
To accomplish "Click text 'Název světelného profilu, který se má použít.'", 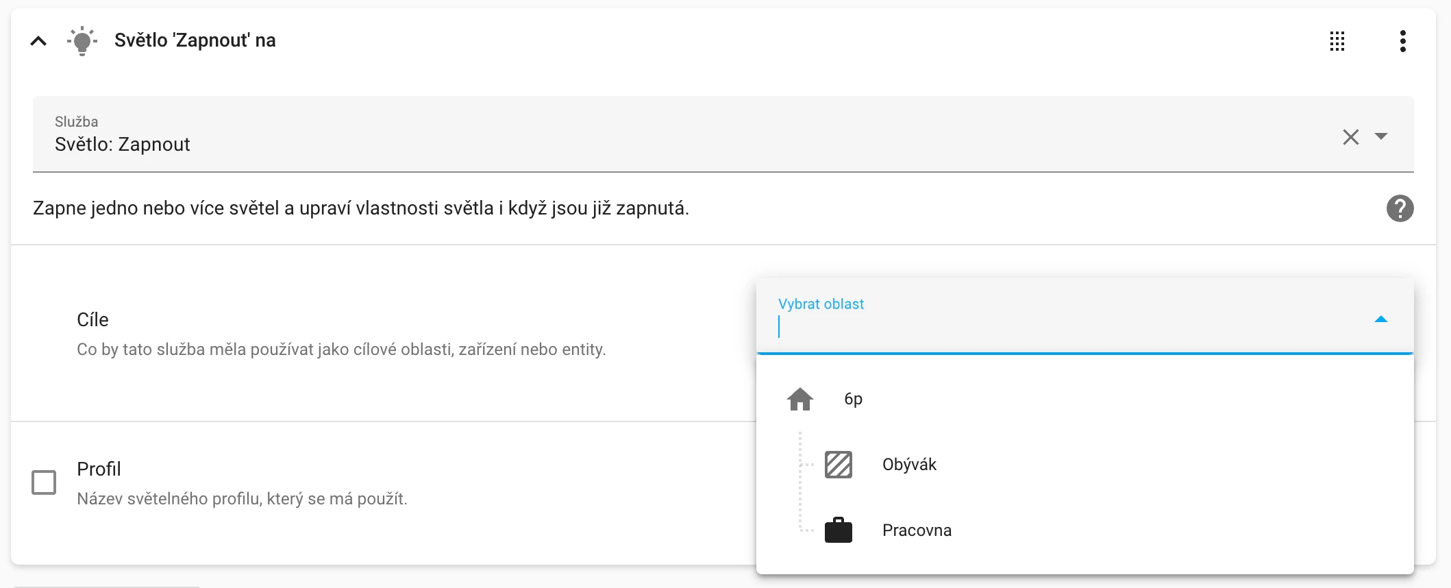I will (242, 499).
